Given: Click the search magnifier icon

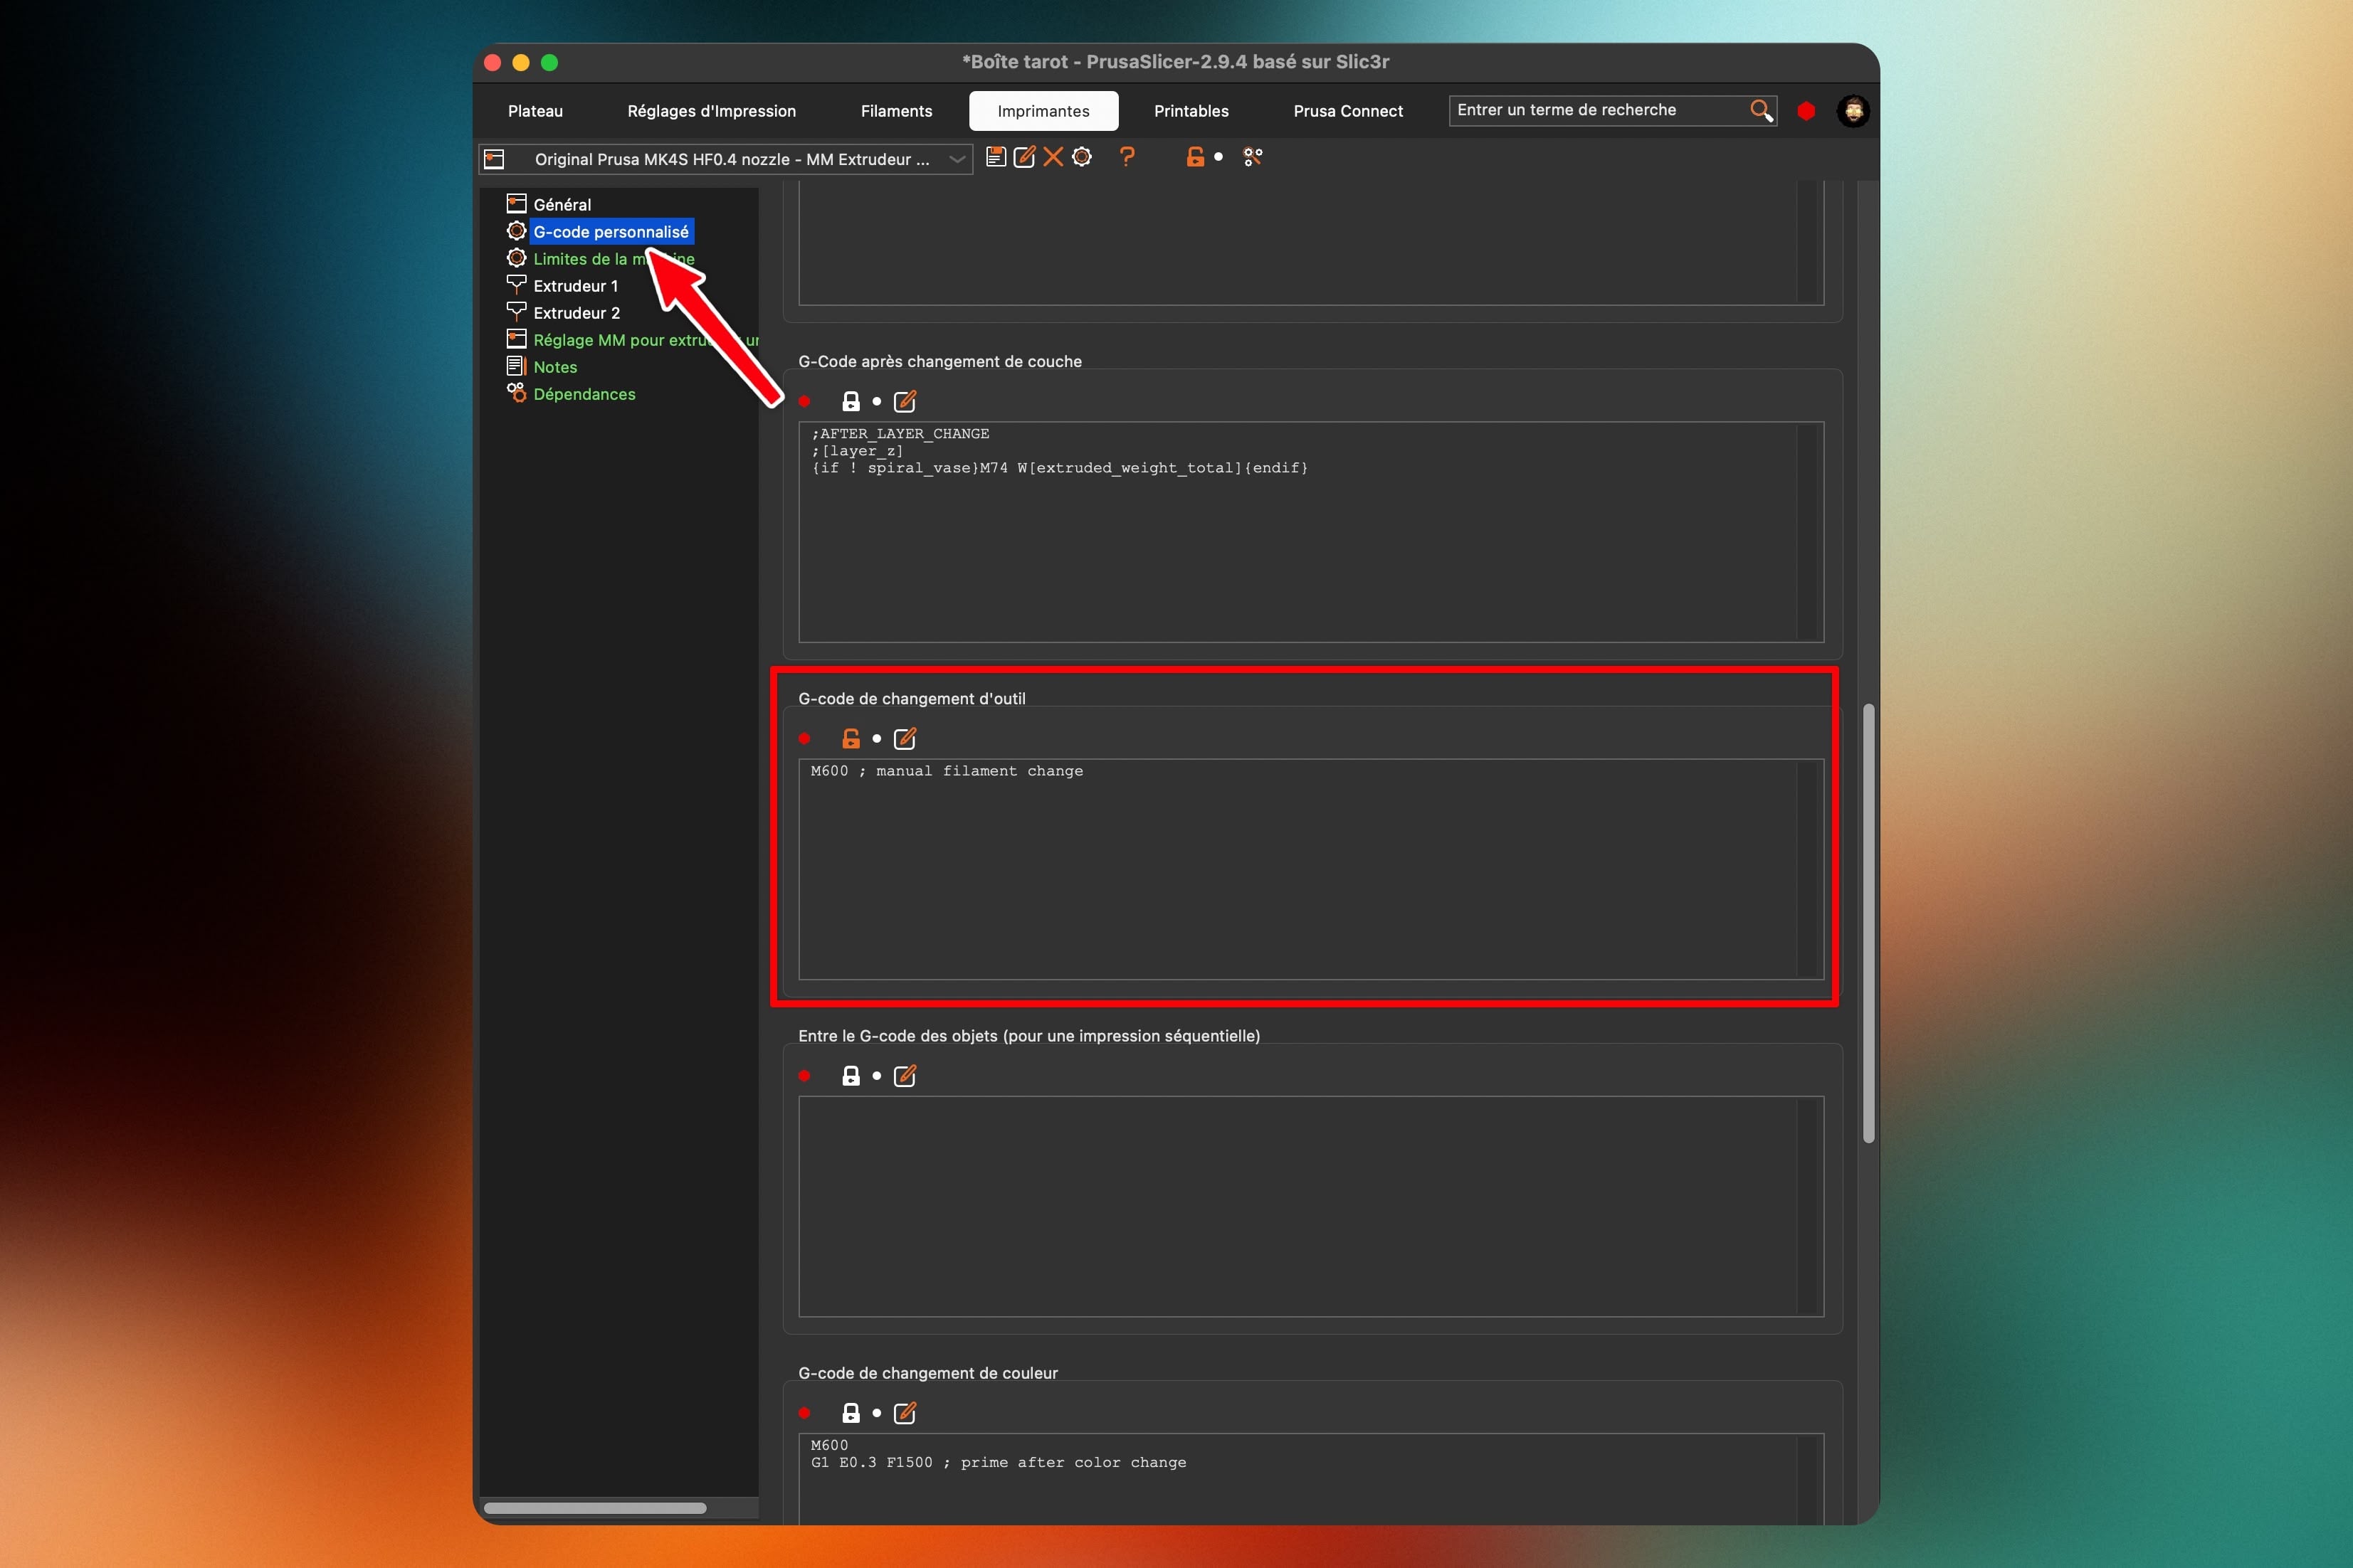Looking at the screenshot, I should click(x=1761, y=110).
